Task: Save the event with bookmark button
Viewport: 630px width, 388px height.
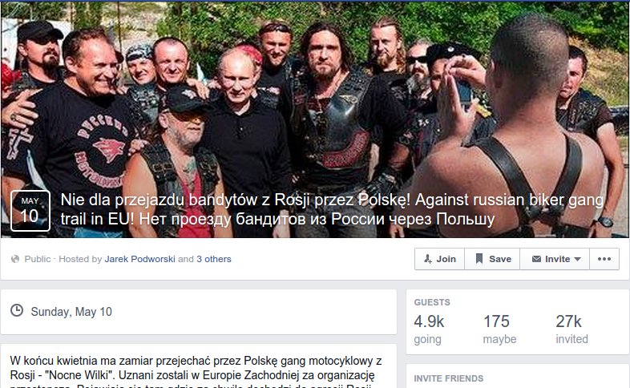Action: point(492,259)
